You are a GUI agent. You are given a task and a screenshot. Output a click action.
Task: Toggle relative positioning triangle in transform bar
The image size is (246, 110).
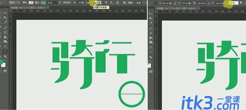point(175,3)
